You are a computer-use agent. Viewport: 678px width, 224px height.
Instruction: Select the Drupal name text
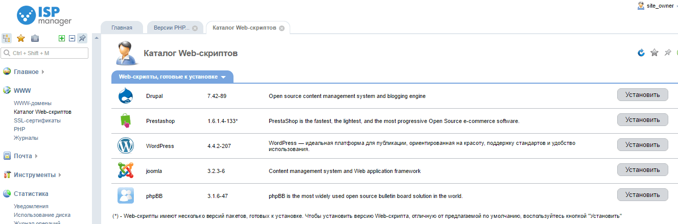pyautogui.click(x=154, y=96)
